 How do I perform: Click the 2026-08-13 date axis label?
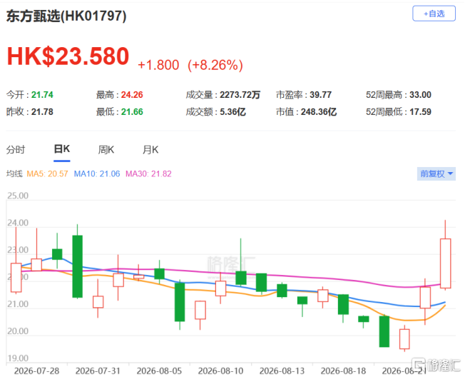(282, 371)
